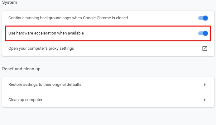Click the red-outlined hardware acceleration row
The width and height of the screenshot is (216, 125).
click(125, 33)
